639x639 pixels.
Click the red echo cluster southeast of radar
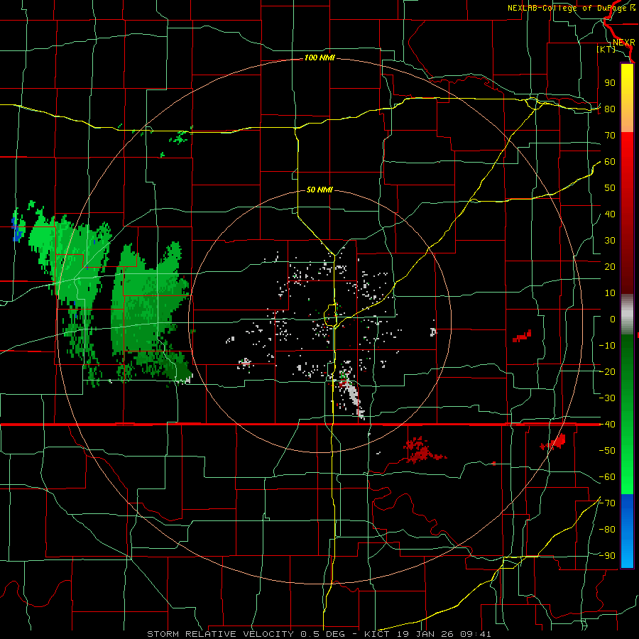422,450
